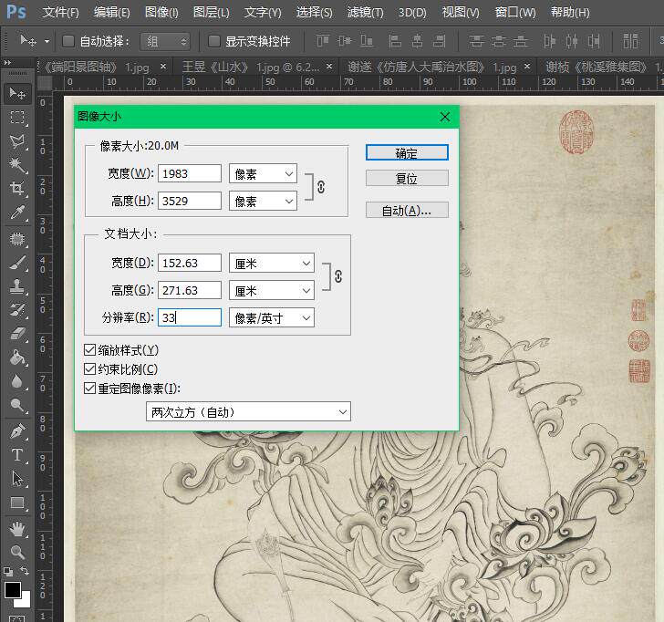Open document height 厘米 unit dropdown
Viewport: 664px width, 622px height.
coord(272,290)
